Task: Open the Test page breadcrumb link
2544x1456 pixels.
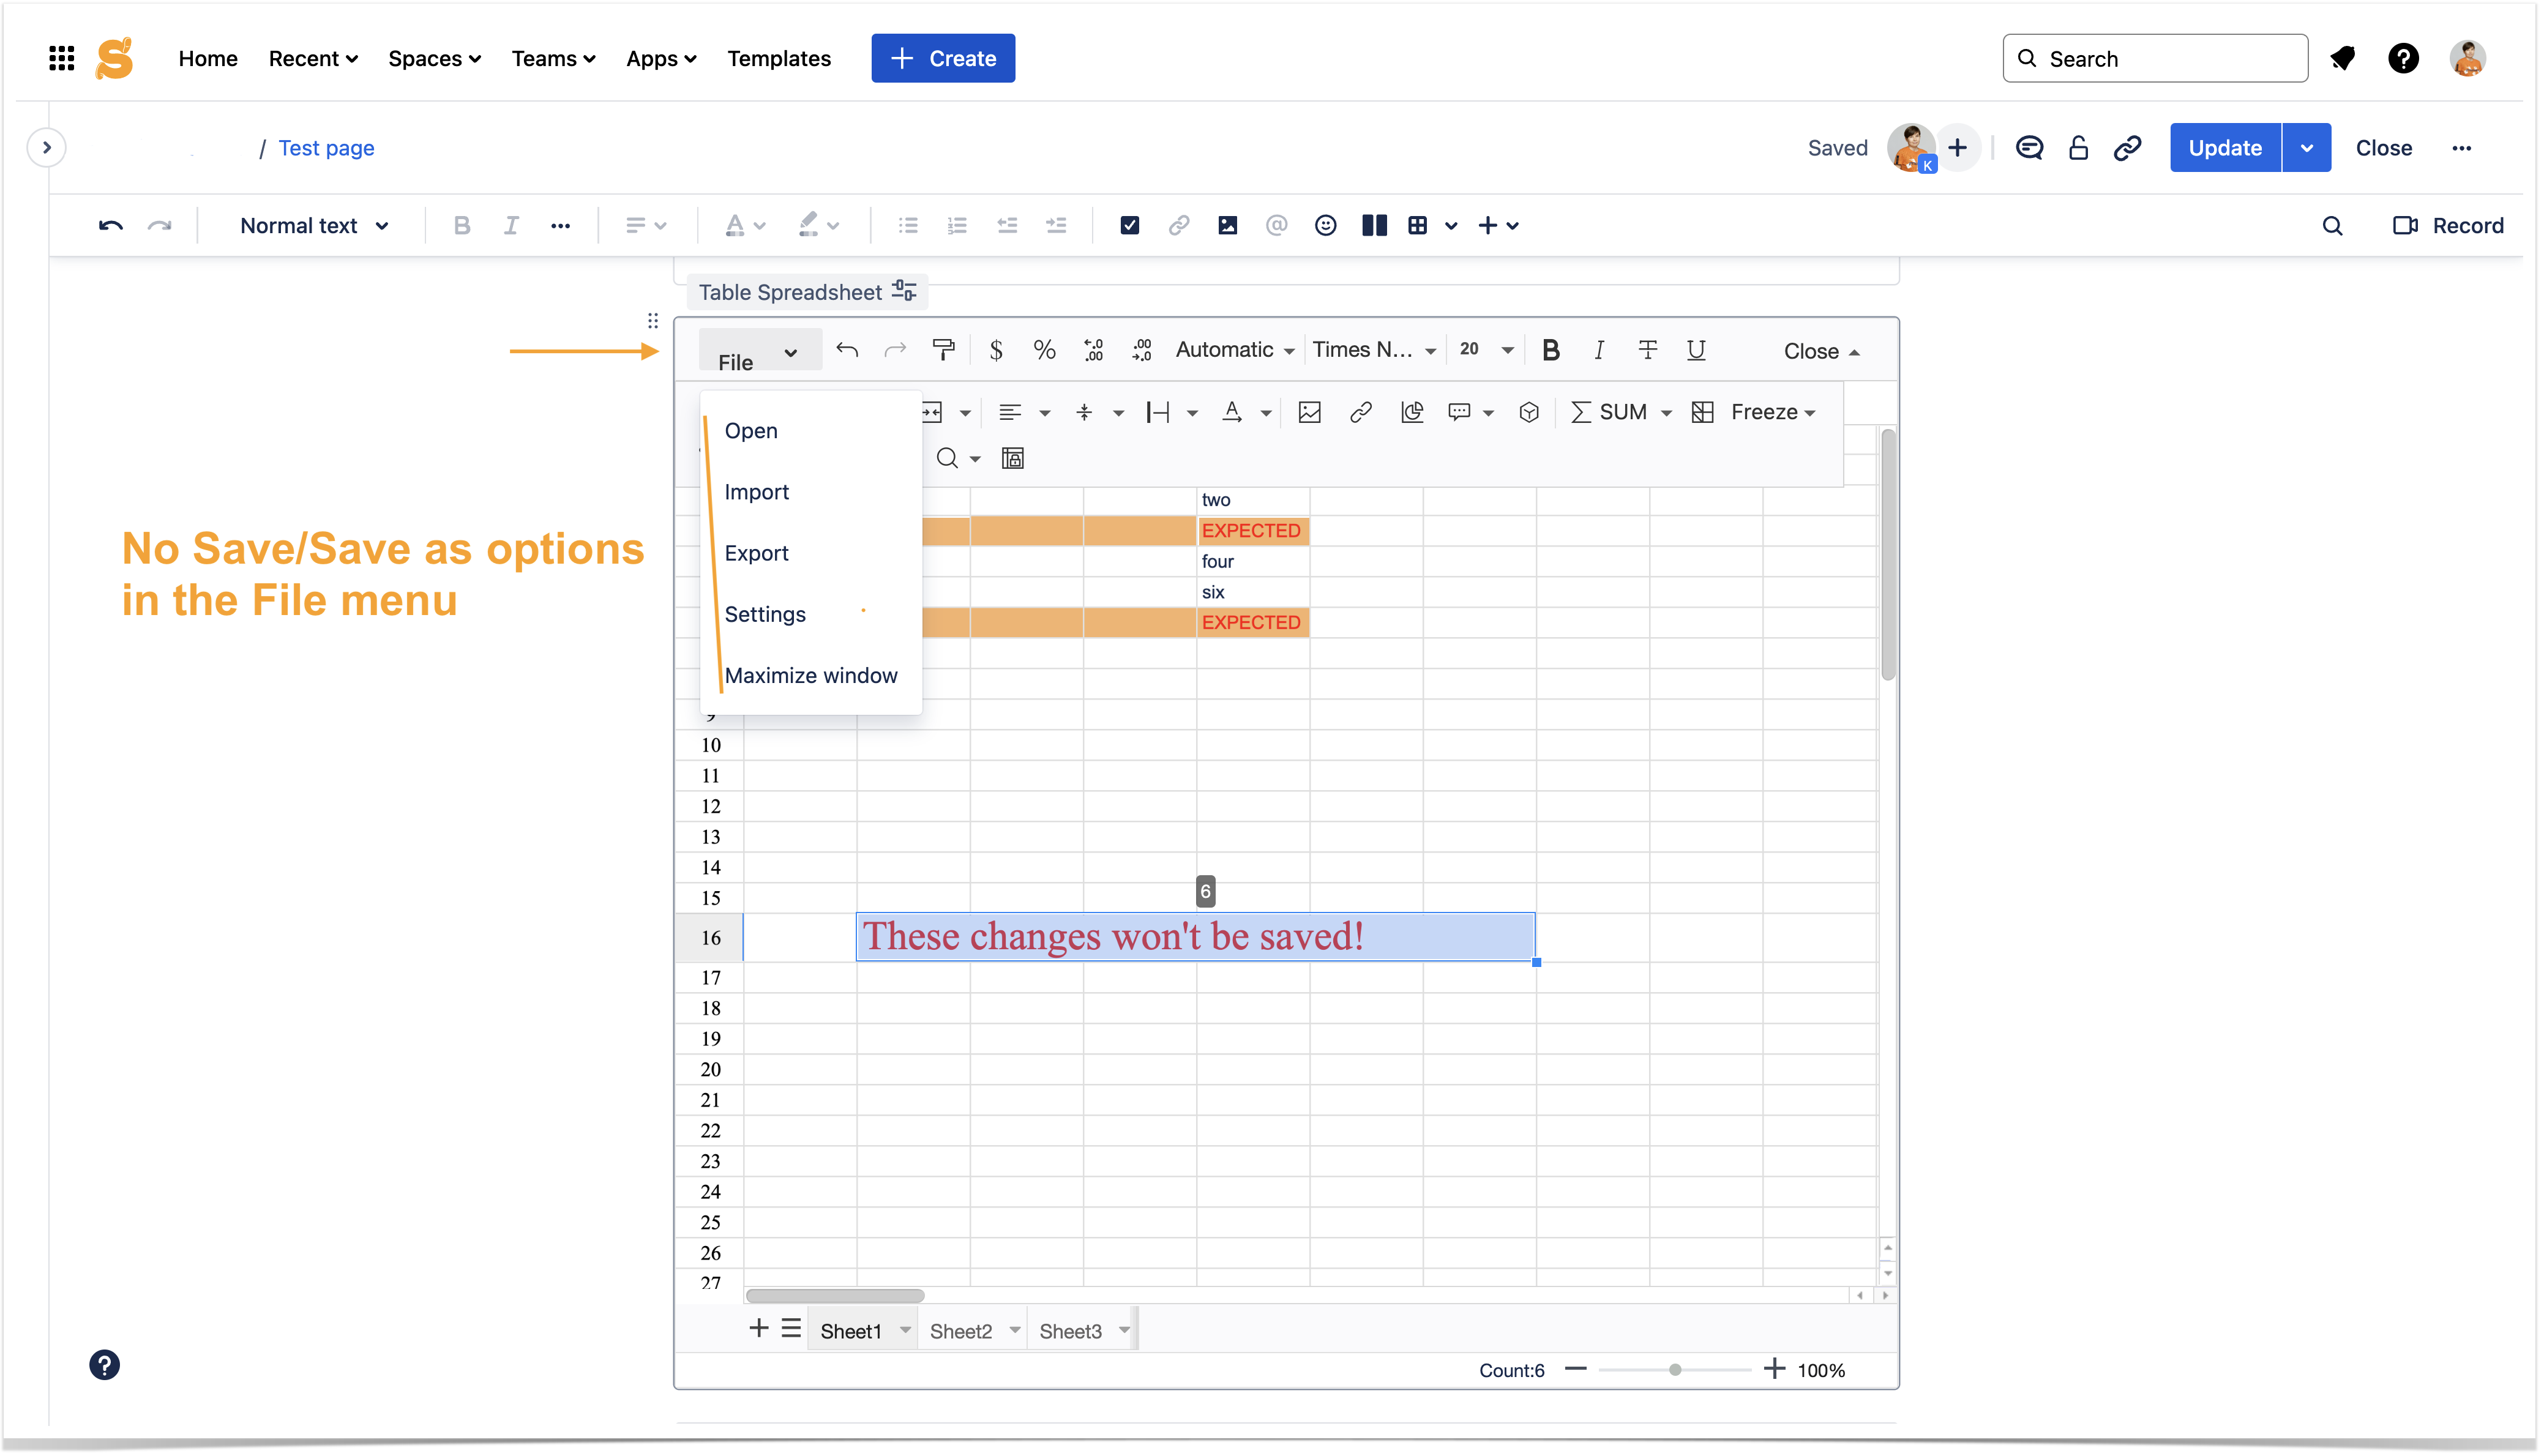Action: pos(326,148)
